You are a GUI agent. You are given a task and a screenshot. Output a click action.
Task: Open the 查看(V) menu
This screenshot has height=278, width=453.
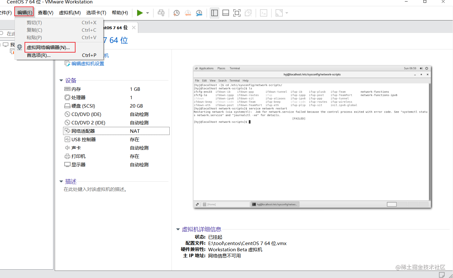(x=46, y=13)
